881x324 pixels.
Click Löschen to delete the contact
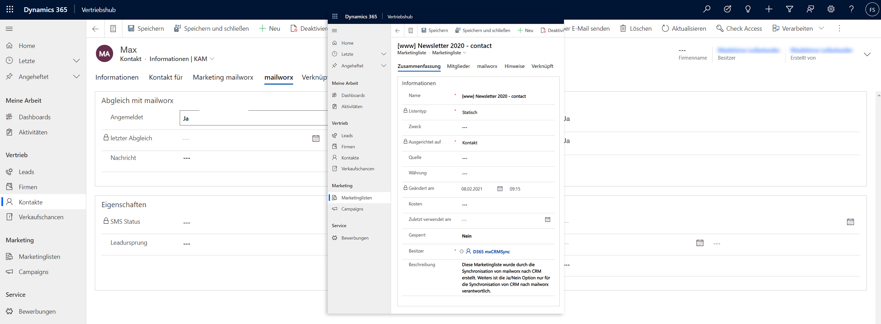[x=636, y=29]
